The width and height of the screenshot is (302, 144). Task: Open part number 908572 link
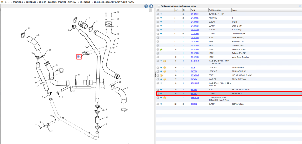[194, 104]
